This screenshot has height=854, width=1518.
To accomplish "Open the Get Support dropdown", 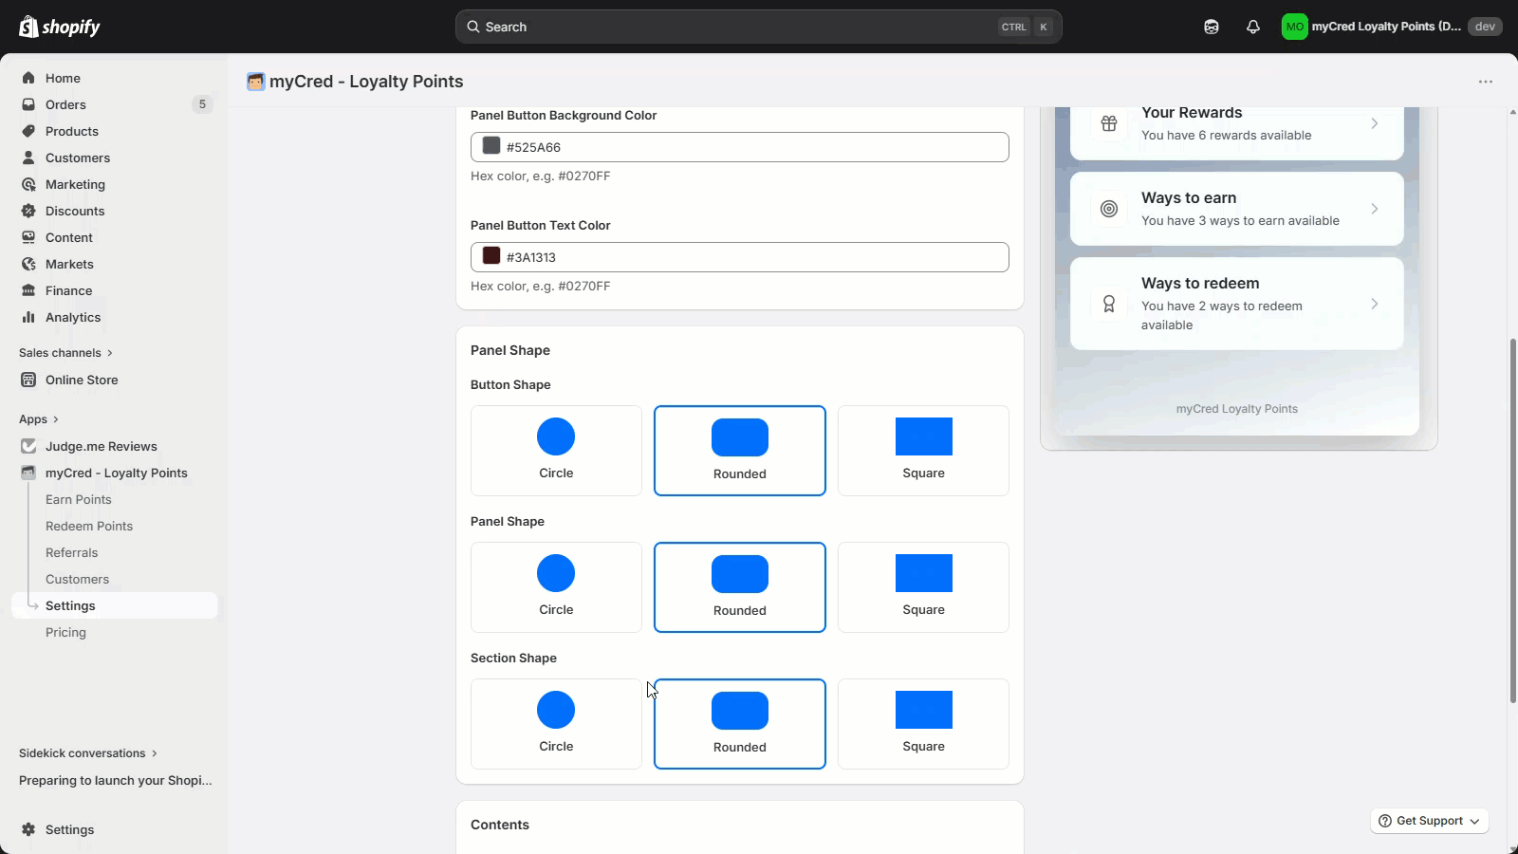I will point(1429,821).
